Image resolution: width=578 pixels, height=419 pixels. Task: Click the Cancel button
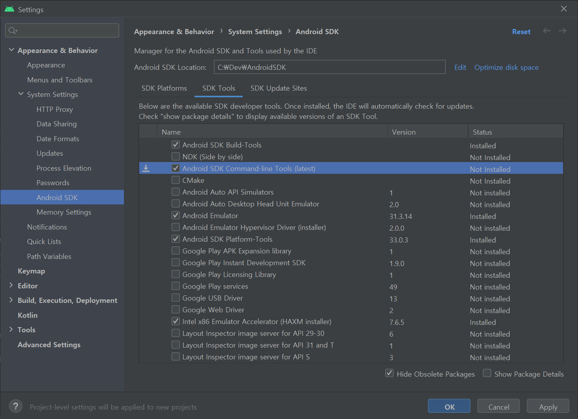pyautogui.click(x=498, y=406)
